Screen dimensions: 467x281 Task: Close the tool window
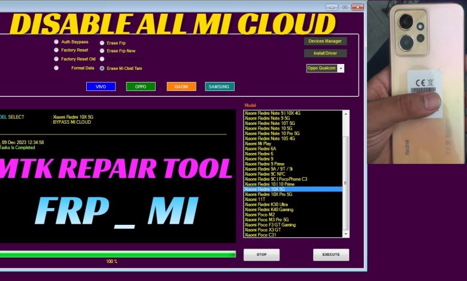coord(357,7)
